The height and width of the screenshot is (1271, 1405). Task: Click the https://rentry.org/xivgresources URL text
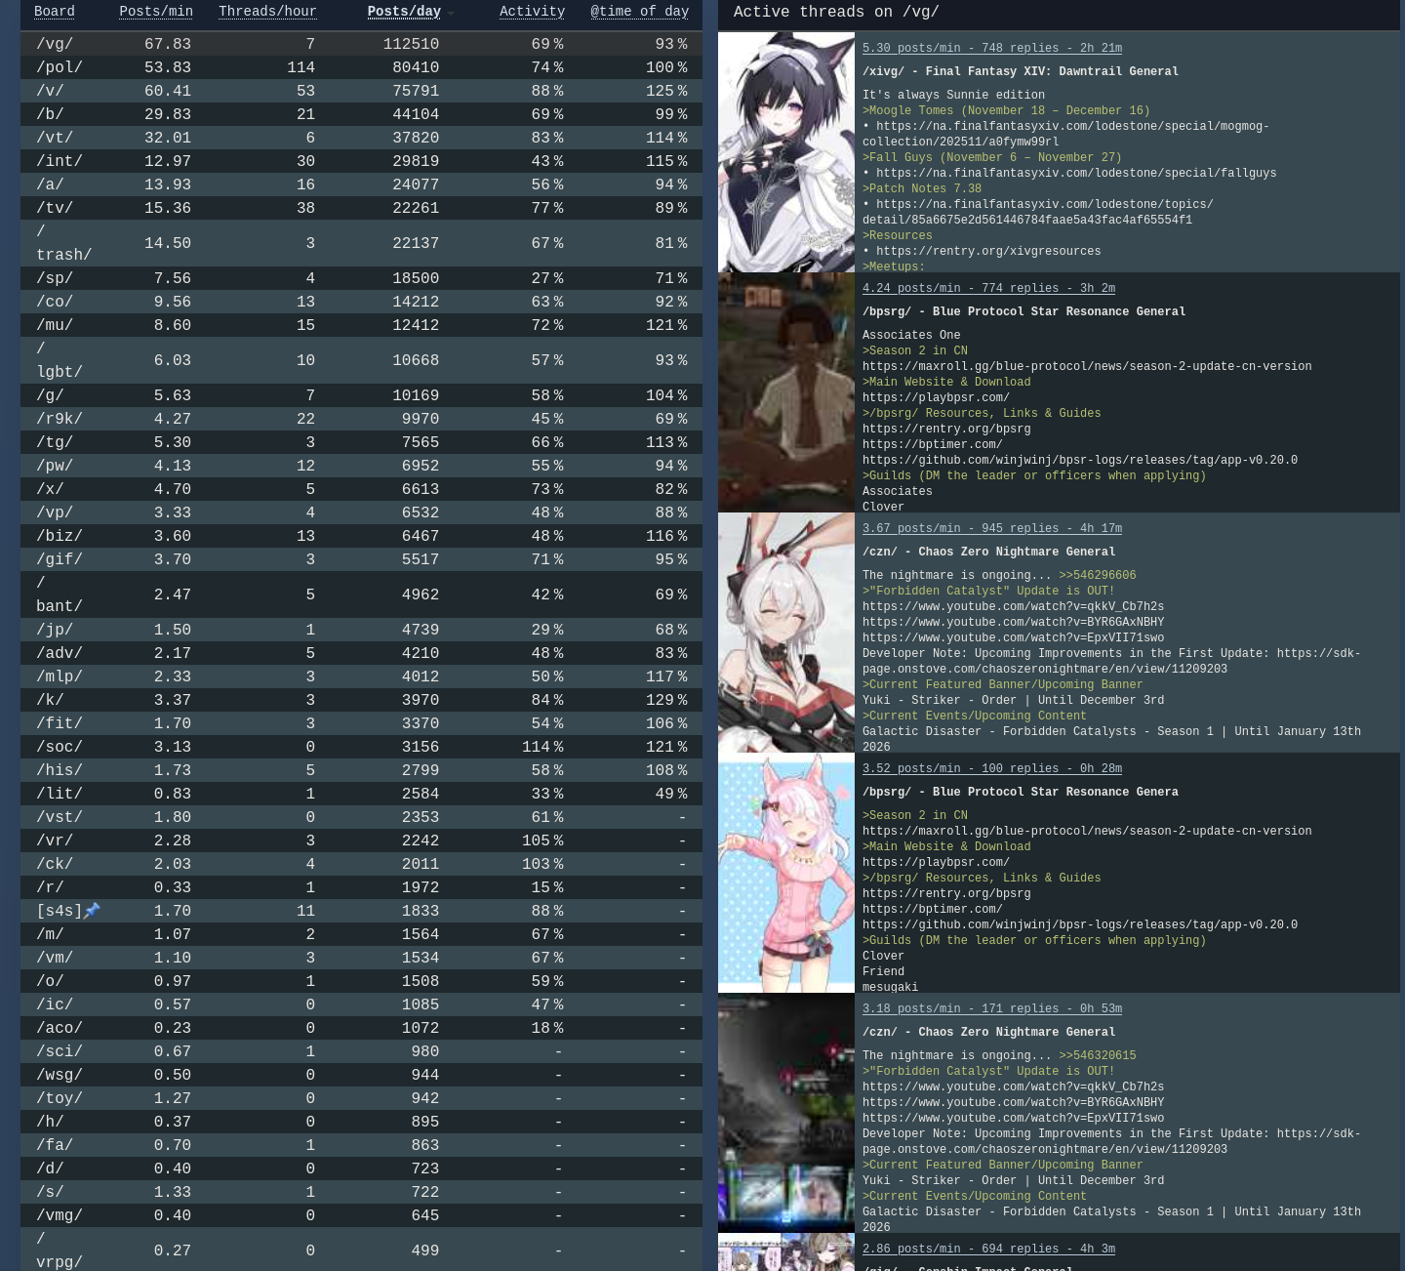pos(988,251)
